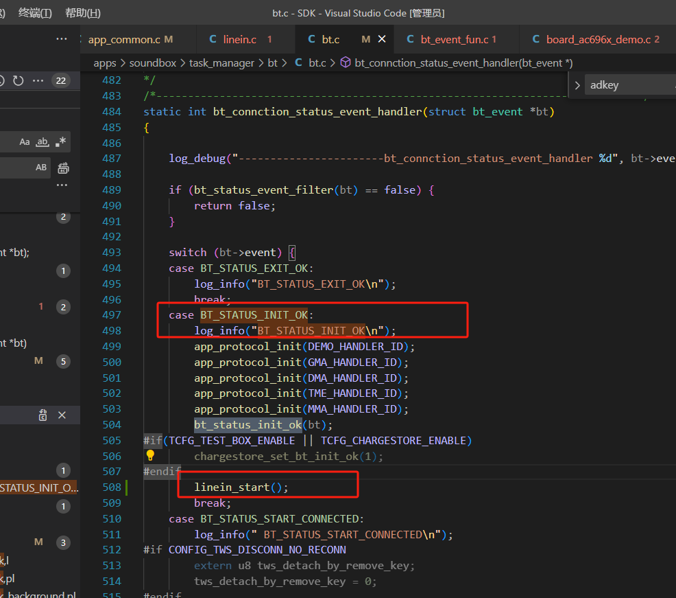Open the bt_connction_status_event_handler symbol breadcrumb
The image size is (676, 598).
click(x=463, y=63)
